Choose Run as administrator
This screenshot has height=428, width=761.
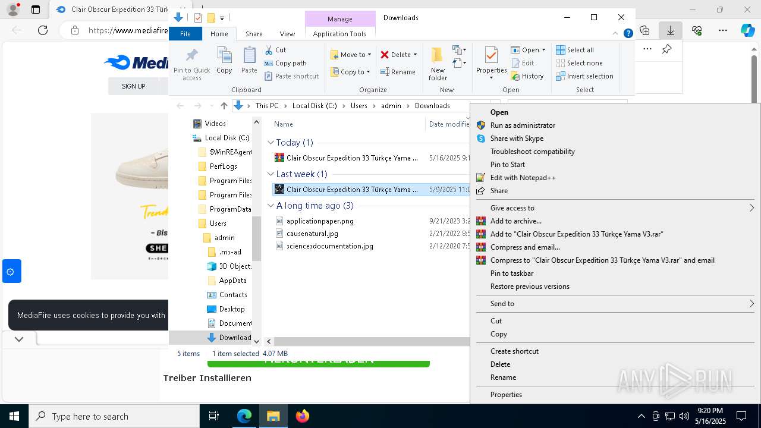coord(615,125)
